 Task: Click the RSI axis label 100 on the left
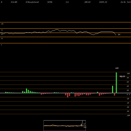[2, 24]
